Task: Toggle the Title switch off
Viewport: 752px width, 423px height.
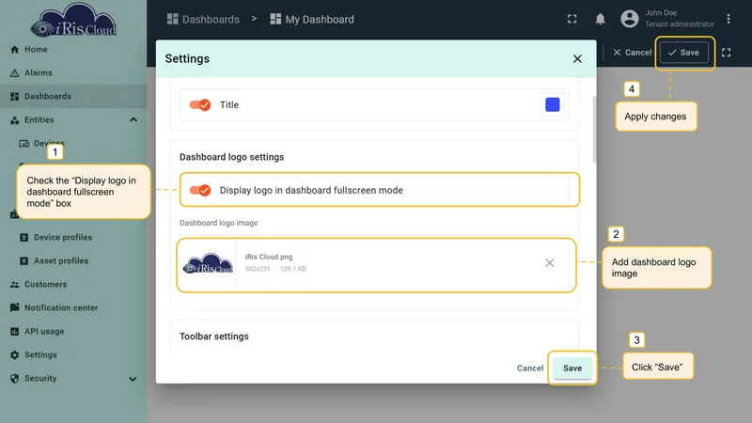Action: 200,104
